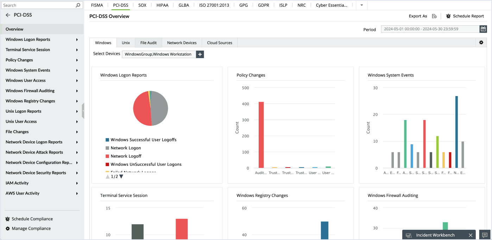
Task: Switch to the HIPAA compliance tab
Action: pos(162,5)
